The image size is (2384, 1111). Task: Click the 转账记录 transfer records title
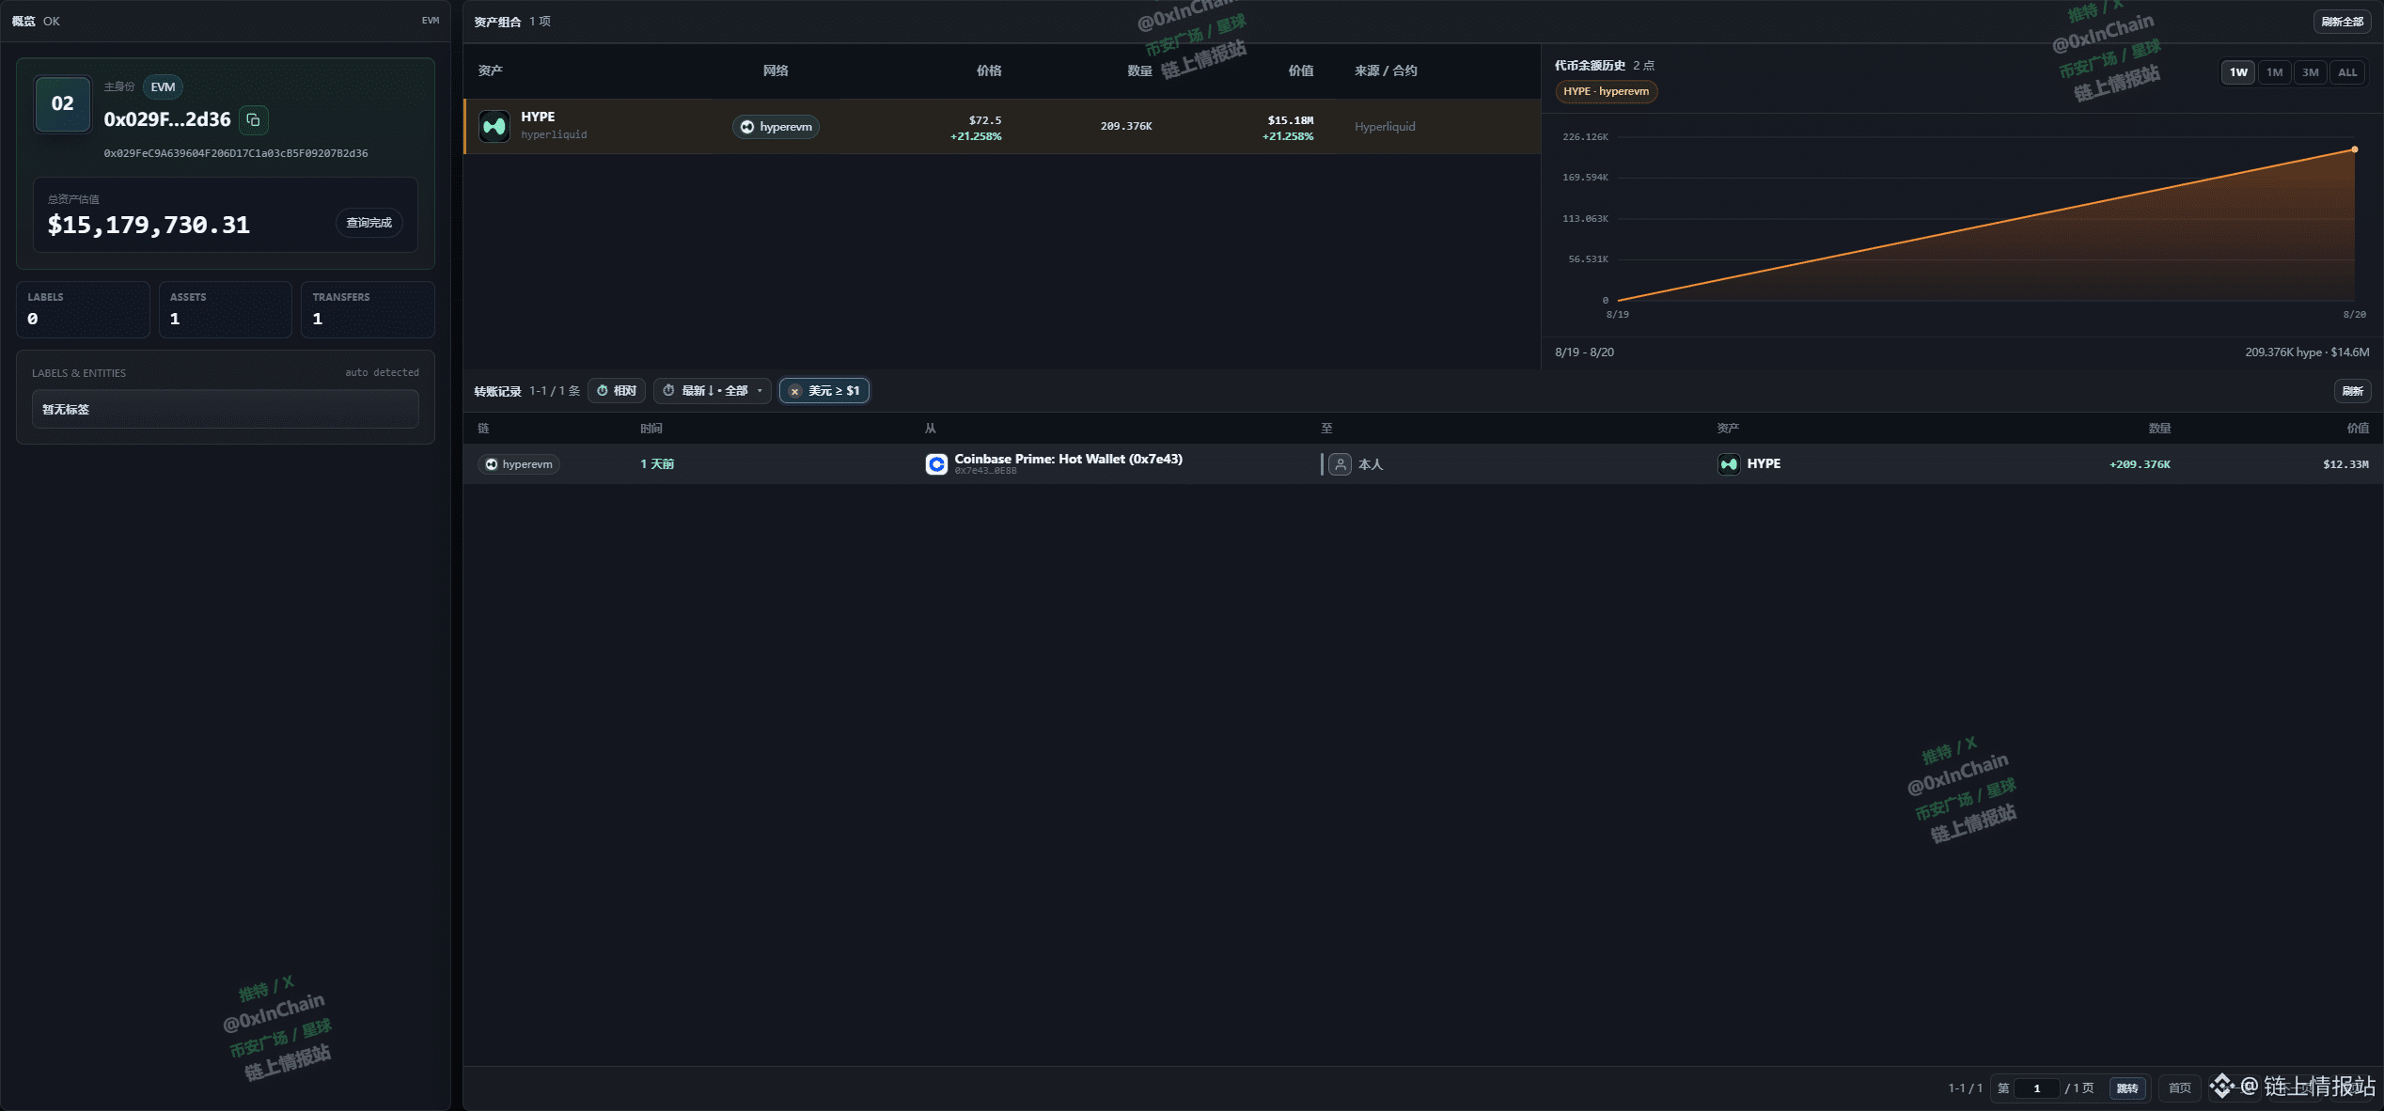click(x=497, y=391)
